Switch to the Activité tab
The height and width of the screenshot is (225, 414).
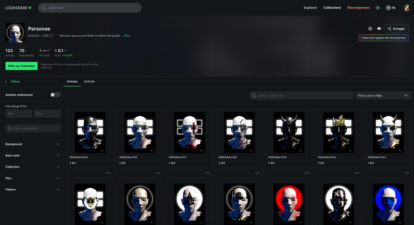click(x=89, y=81)
